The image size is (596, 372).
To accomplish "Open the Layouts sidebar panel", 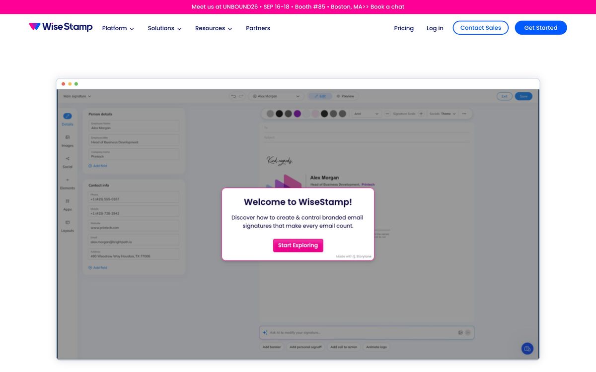I will (68, 226).
